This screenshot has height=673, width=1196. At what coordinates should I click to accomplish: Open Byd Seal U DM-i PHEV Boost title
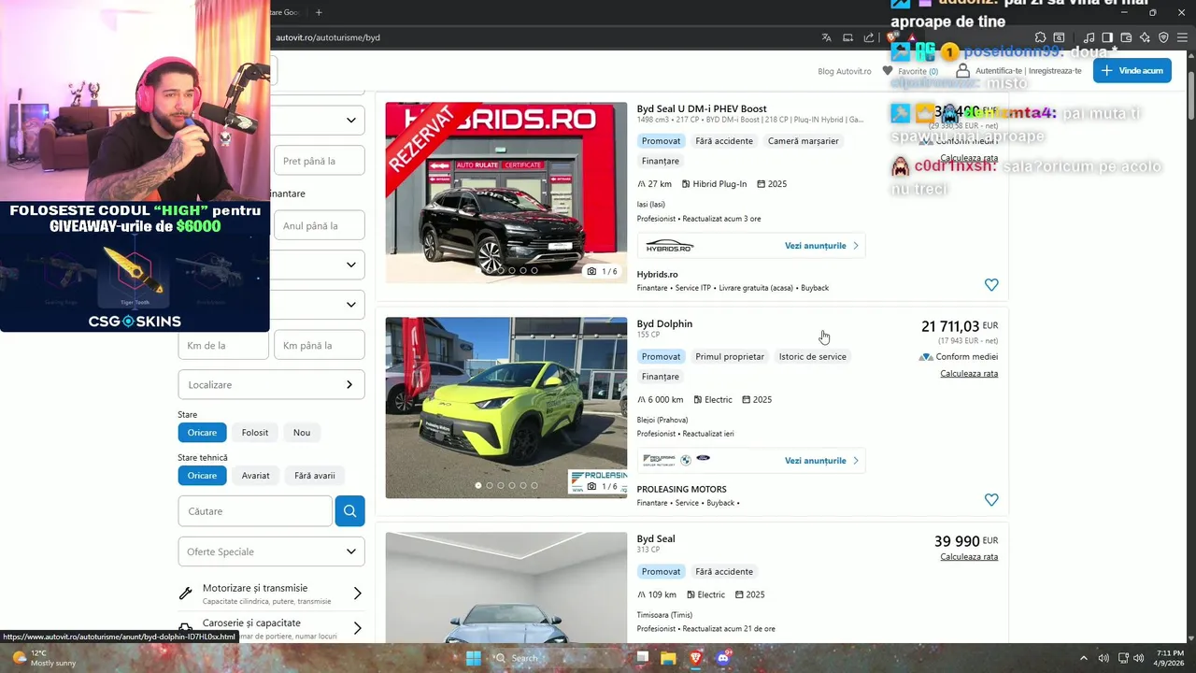(702, 108)
